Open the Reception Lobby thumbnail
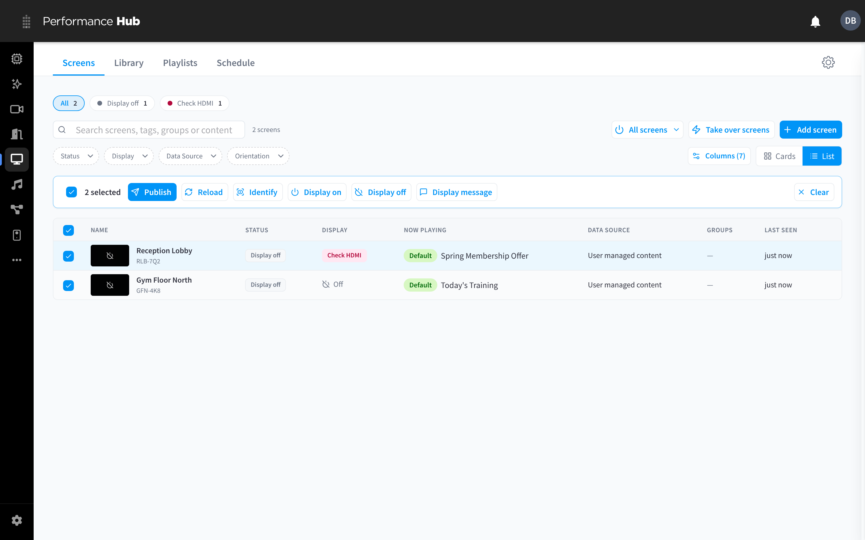Viewport: 865px width, 540px height. [110, 255]
